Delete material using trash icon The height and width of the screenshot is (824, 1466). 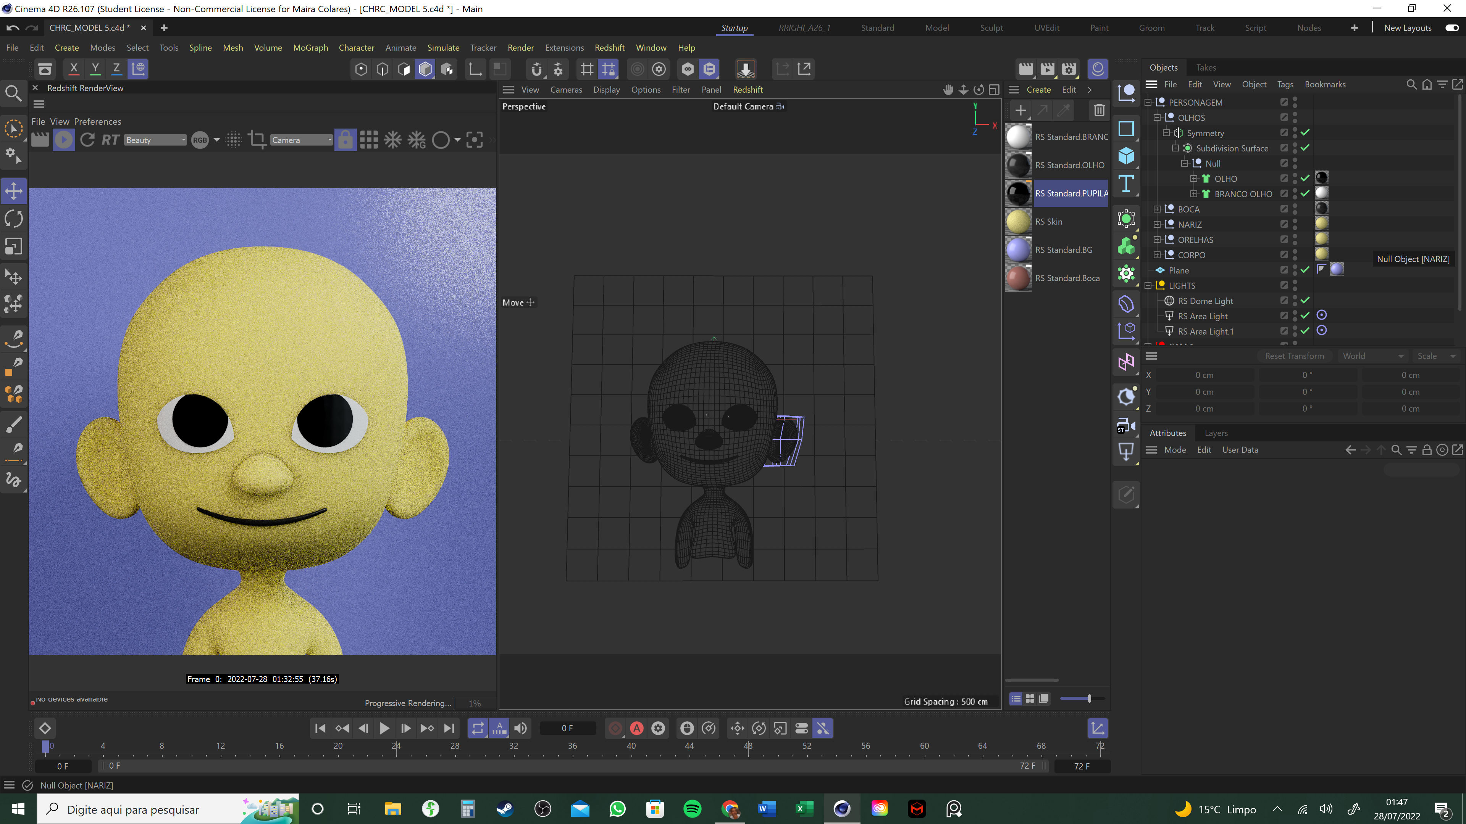click(1099, 110)
